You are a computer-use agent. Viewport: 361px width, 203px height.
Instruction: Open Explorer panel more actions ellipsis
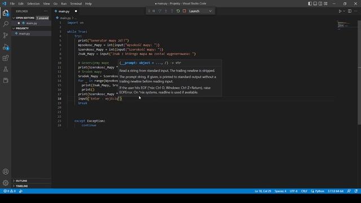[x=46, y=11]
